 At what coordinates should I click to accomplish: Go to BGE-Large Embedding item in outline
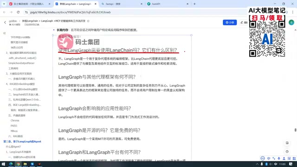coord(25,105)
